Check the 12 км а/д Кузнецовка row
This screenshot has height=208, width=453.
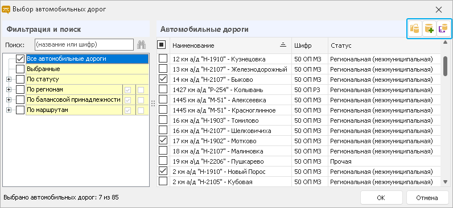pyautogui.click(x=163, y=59)
